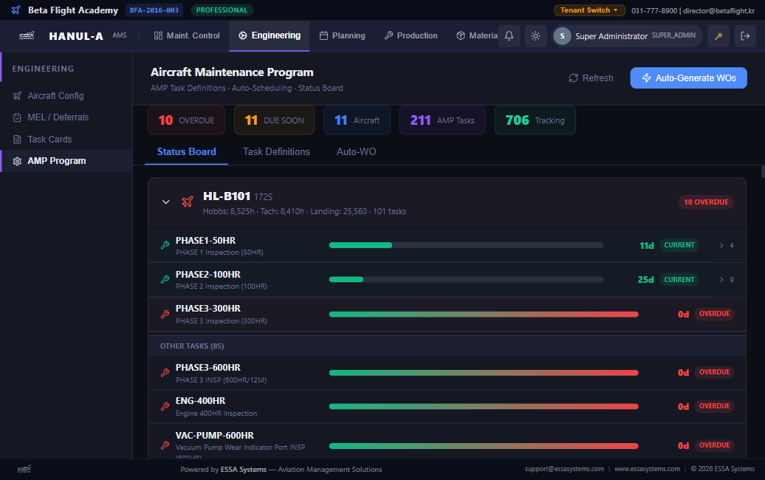Screen dimensions: 765x480
Task: Switch to the Task Definitions tab
Action: pos(276,151)
